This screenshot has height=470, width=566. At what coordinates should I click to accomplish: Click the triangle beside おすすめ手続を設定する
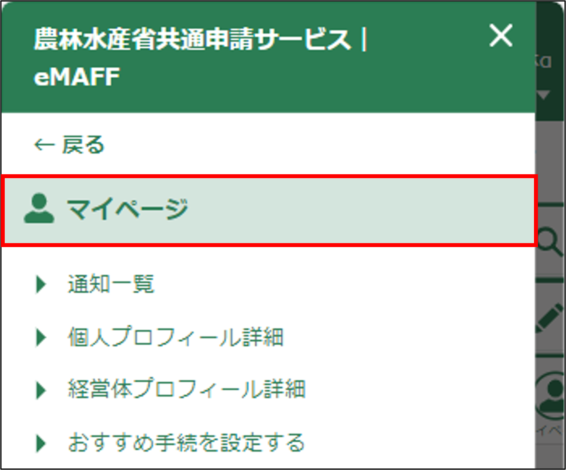tap(41, 443)
